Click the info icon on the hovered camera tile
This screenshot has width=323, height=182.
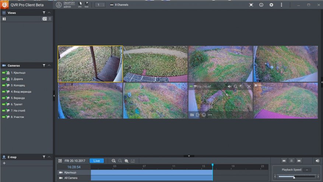coord(204,115)
